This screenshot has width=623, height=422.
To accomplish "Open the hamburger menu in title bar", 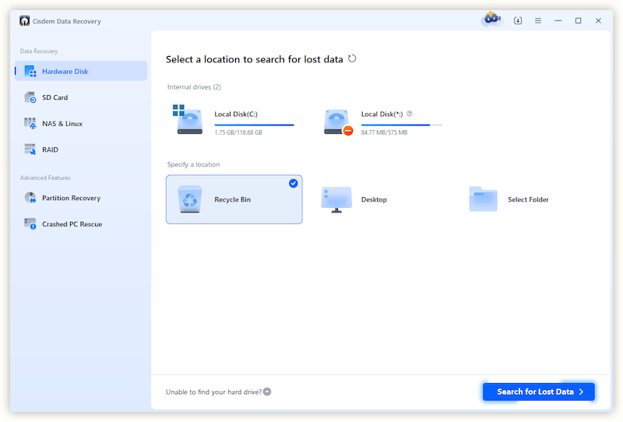I will coord(538,20).
